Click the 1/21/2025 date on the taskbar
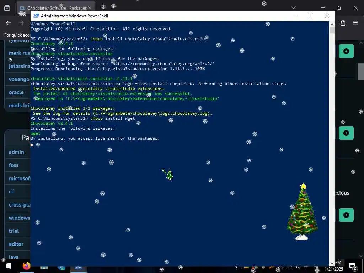Image resolution: width=364 pixels, height=273 pixels. click(333, 269)
